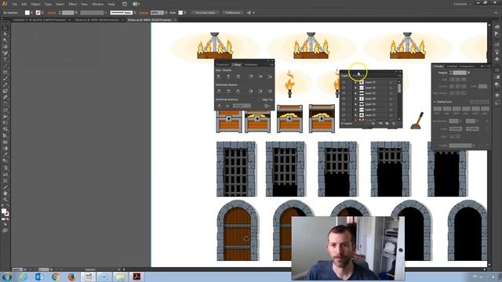Click Horizontal Align Left in Align panel
Image resolution: width=502 pixels, height=282 pixels.
click(x=219, y=77)
